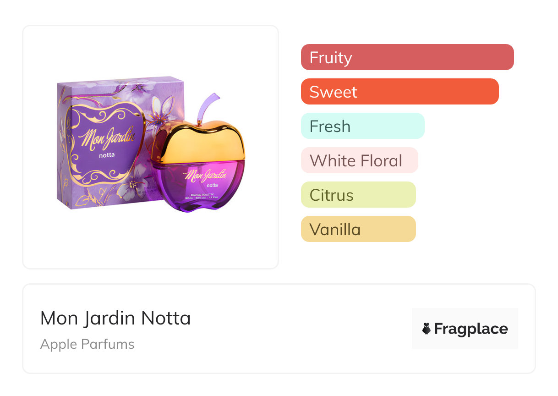Pick the White Floral accord bar
Screen dimensions: 558x396
coord(359,160)
